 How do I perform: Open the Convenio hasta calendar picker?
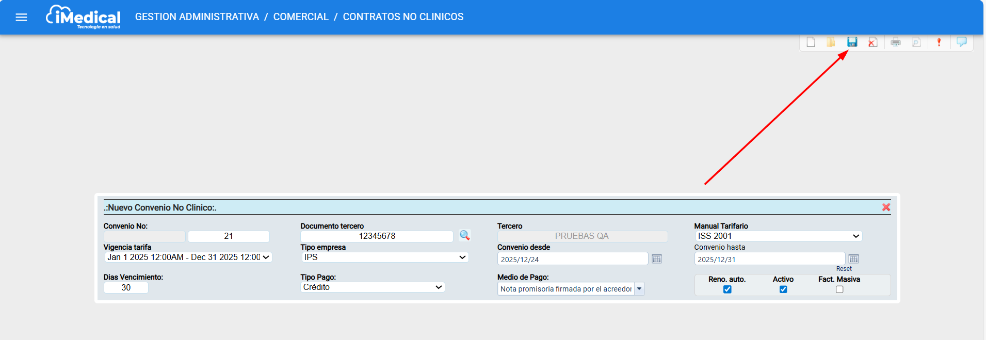(x=853, y=259)
